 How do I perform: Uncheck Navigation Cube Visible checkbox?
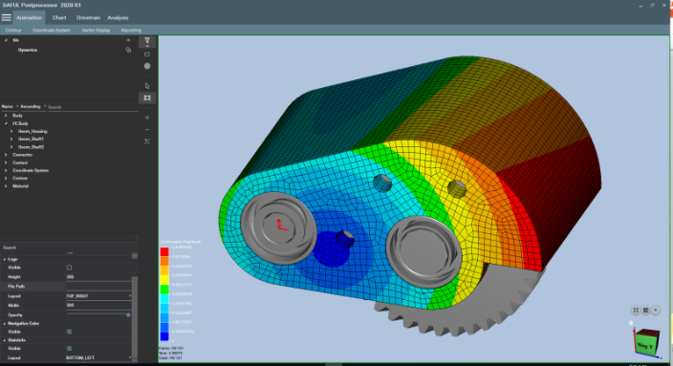coord(69,332)
